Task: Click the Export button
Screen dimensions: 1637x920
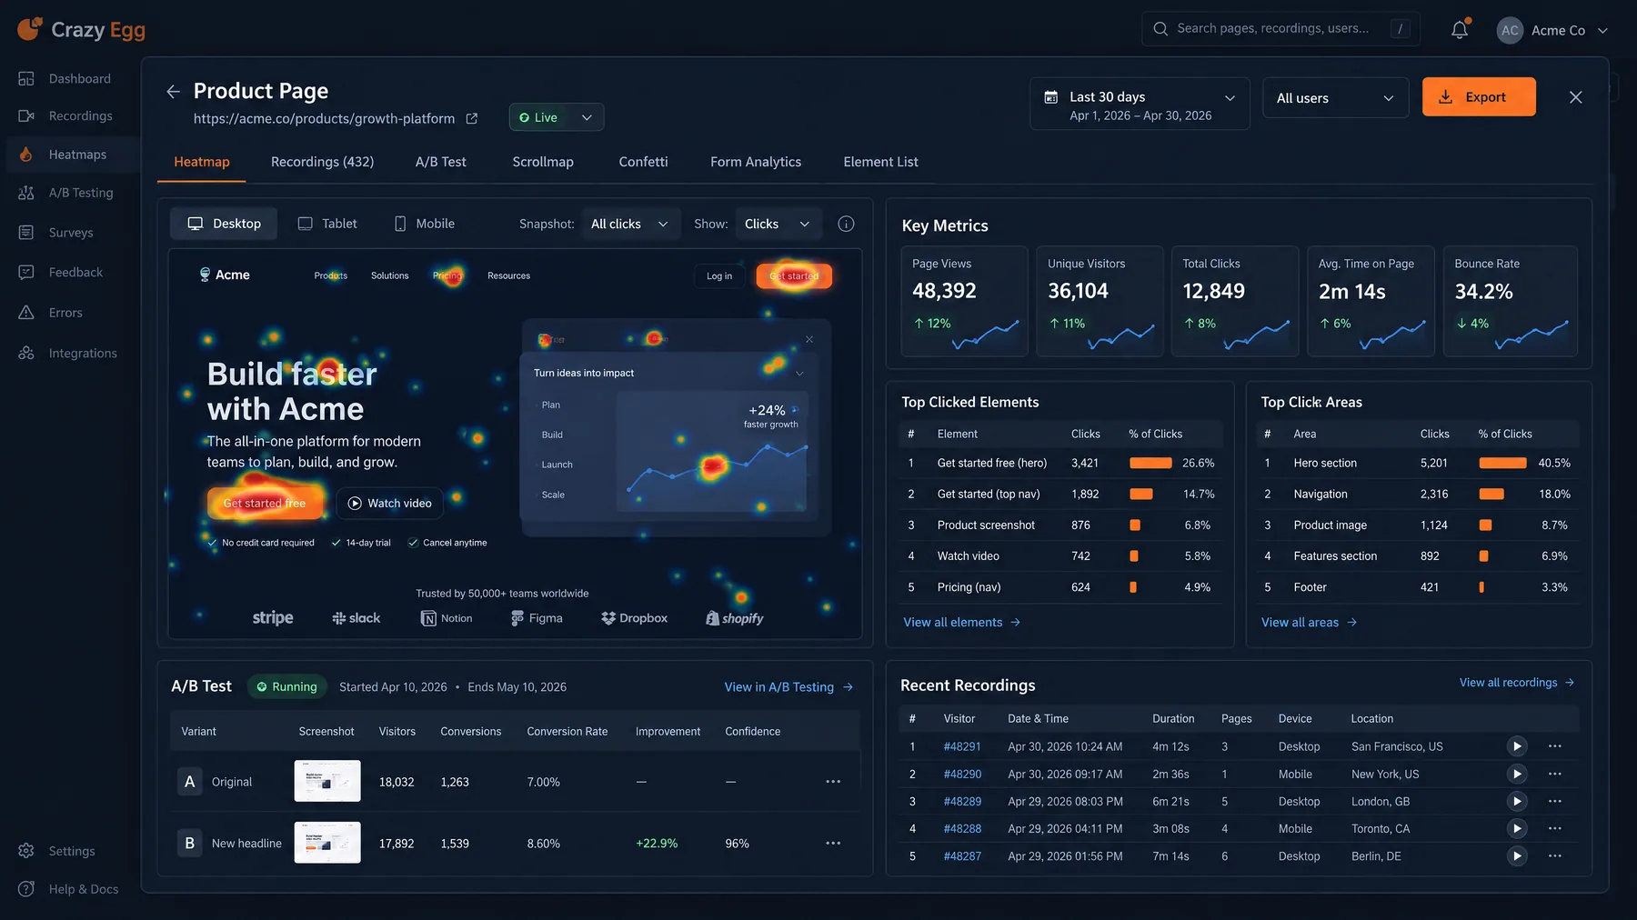Action: [1479, 97]
